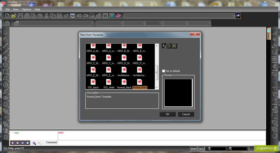
Task: Open a file with folder icon
Action: [14, 16]
